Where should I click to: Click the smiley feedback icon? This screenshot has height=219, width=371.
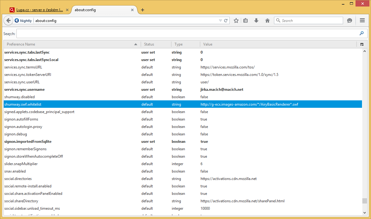coord(350,21)
